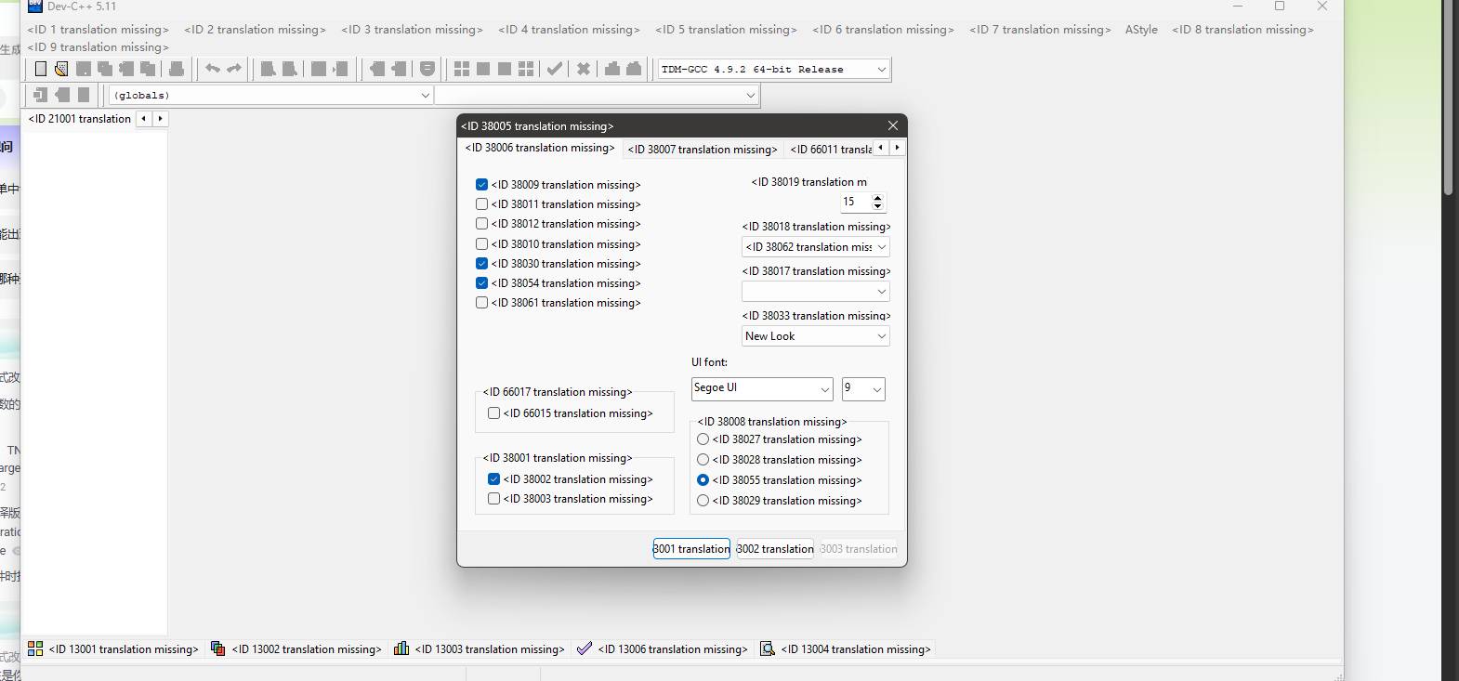Check the ID 38003 checkbox
1459x681 pixels.
pyautogui.click(x=493, y=499)
